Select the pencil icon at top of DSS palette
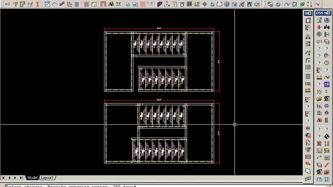Viewport: 333px width, 187px height. point(319,20)
